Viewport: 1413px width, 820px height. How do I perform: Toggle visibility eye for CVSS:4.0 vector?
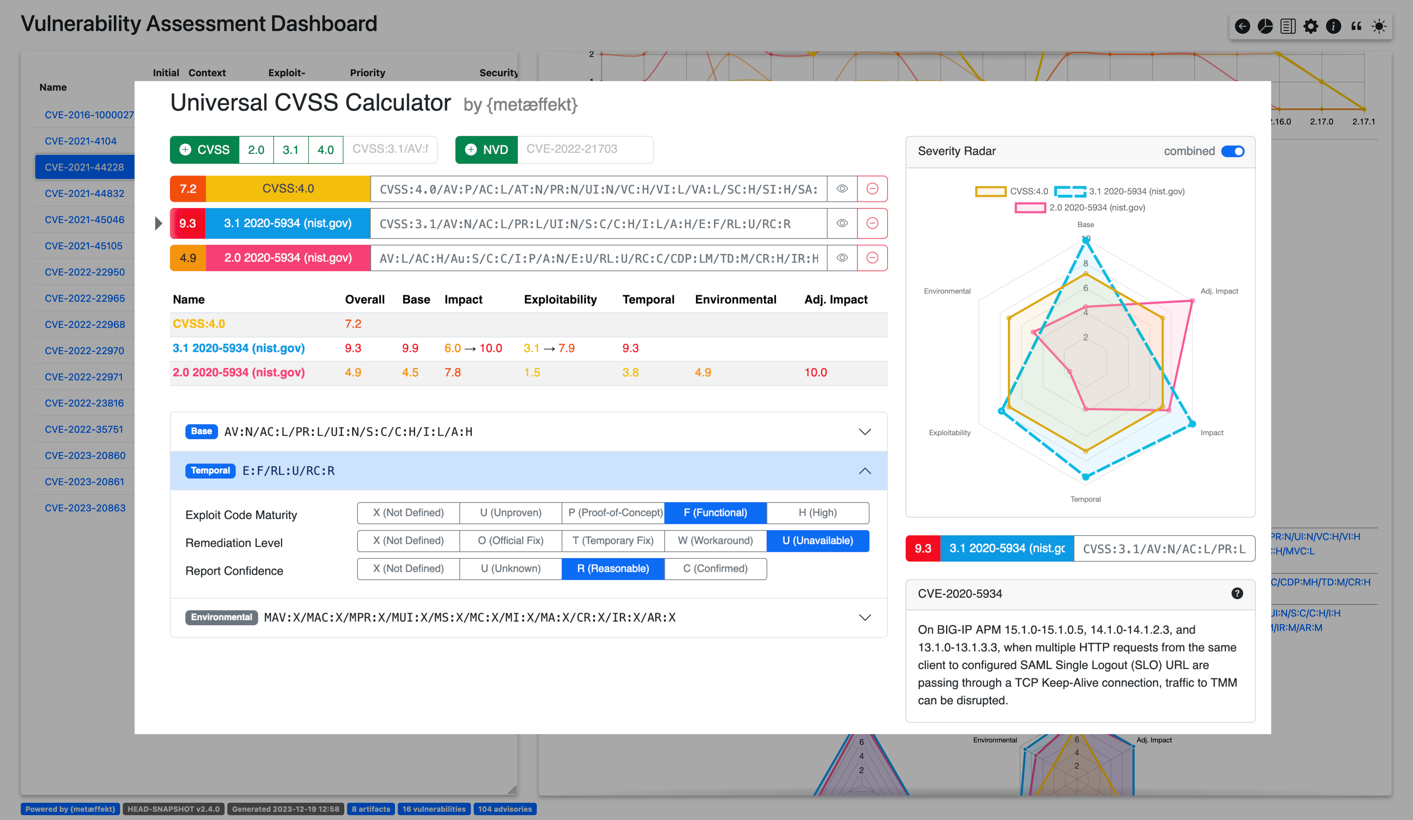point(842,189)
